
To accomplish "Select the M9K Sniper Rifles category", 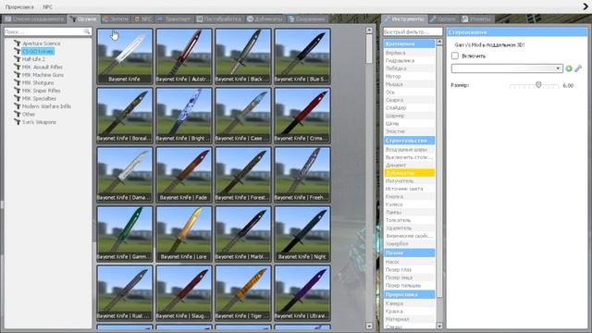I will tap(41, 91).
